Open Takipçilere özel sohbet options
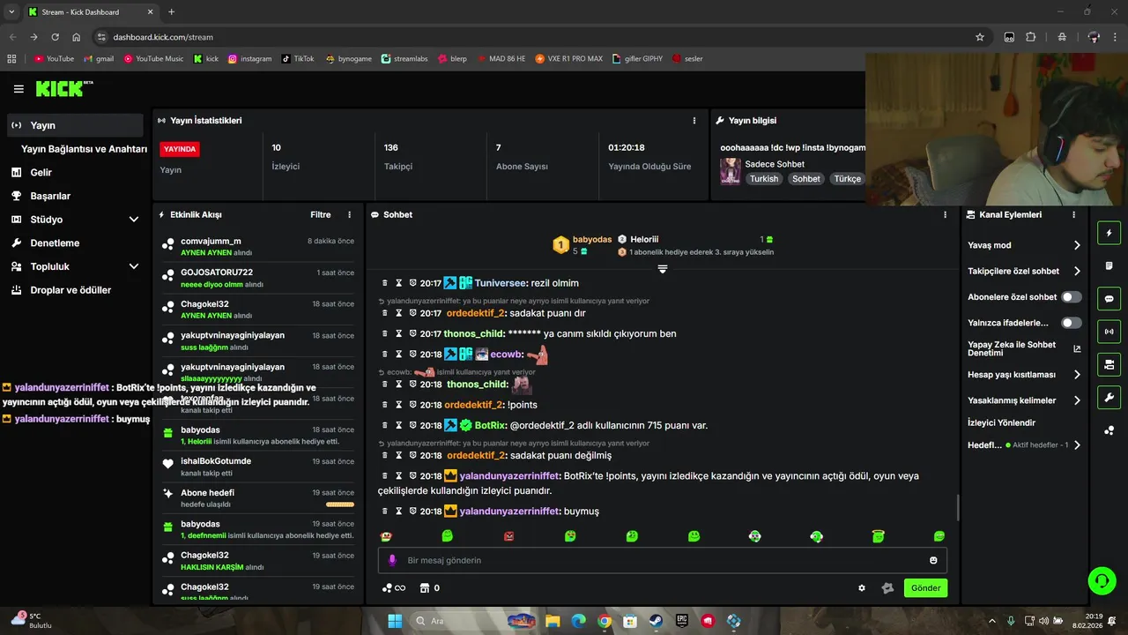The height and width of the screenshot is (635, 1128). point(1024,272)
